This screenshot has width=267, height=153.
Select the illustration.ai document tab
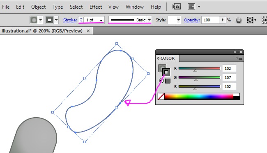(42, 31)
